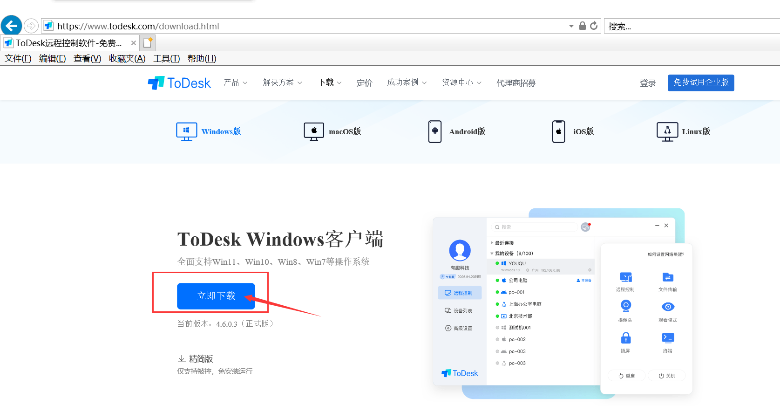
Task: Expand the 资源中心 navigation dropdown
Action: tap(461, 82)
